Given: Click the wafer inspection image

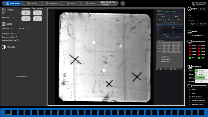Looking at the screenshot, I should coord(105,57).
